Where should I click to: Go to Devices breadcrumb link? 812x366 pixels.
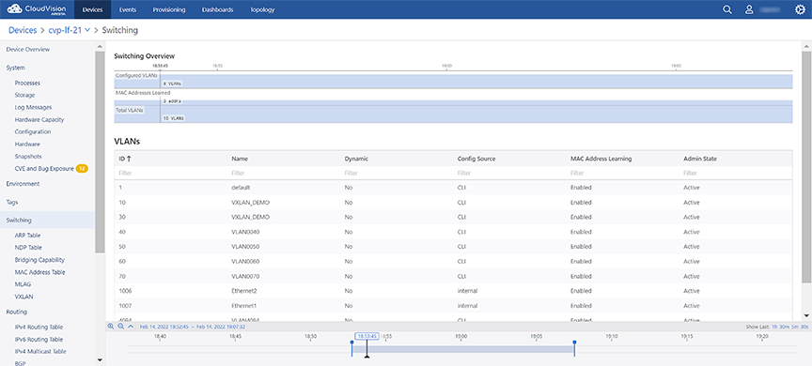click(x=23, y=30)
